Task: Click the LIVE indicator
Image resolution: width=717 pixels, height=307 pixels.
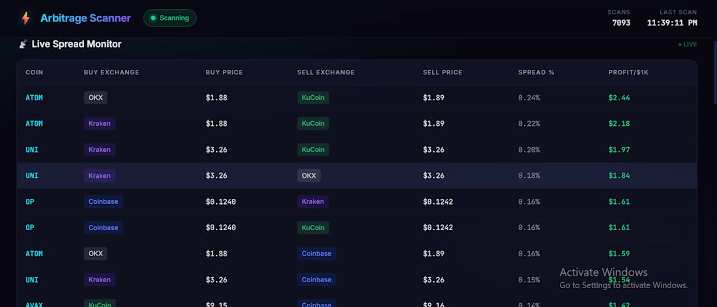Action: click(688, 44)
